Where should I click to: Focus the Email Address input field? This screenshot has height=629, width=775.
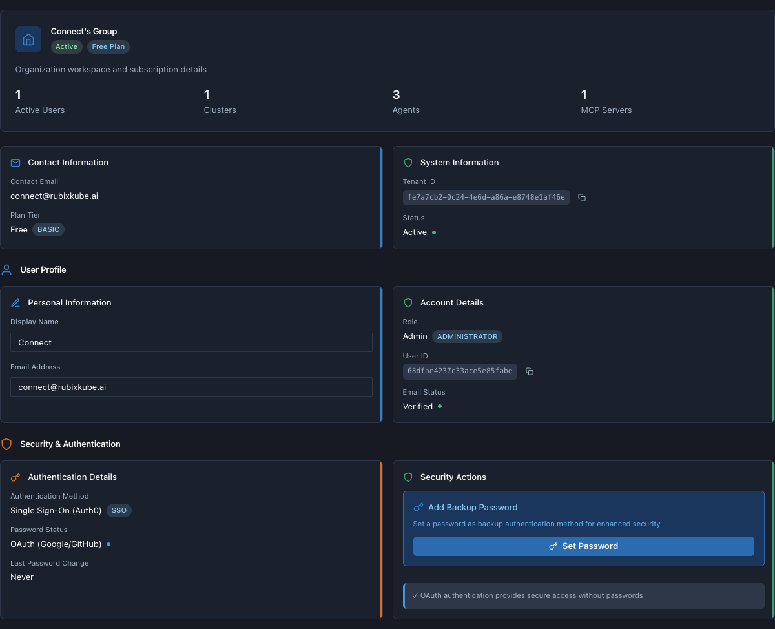click(x=191, y=387)
